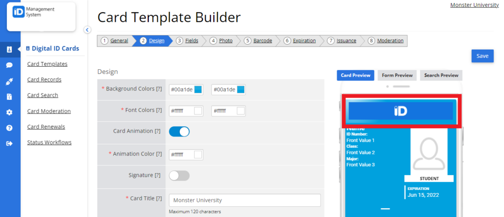Collapse the sidebar with chevron button
Image resolution: width=504 pixels, height=217 pixels.
tap(87, 30)
